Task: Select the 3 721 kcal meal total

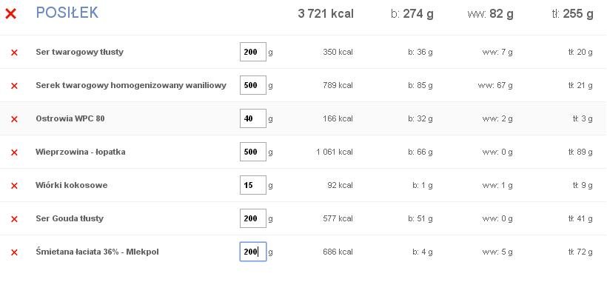Action: (x=326, y=14)
